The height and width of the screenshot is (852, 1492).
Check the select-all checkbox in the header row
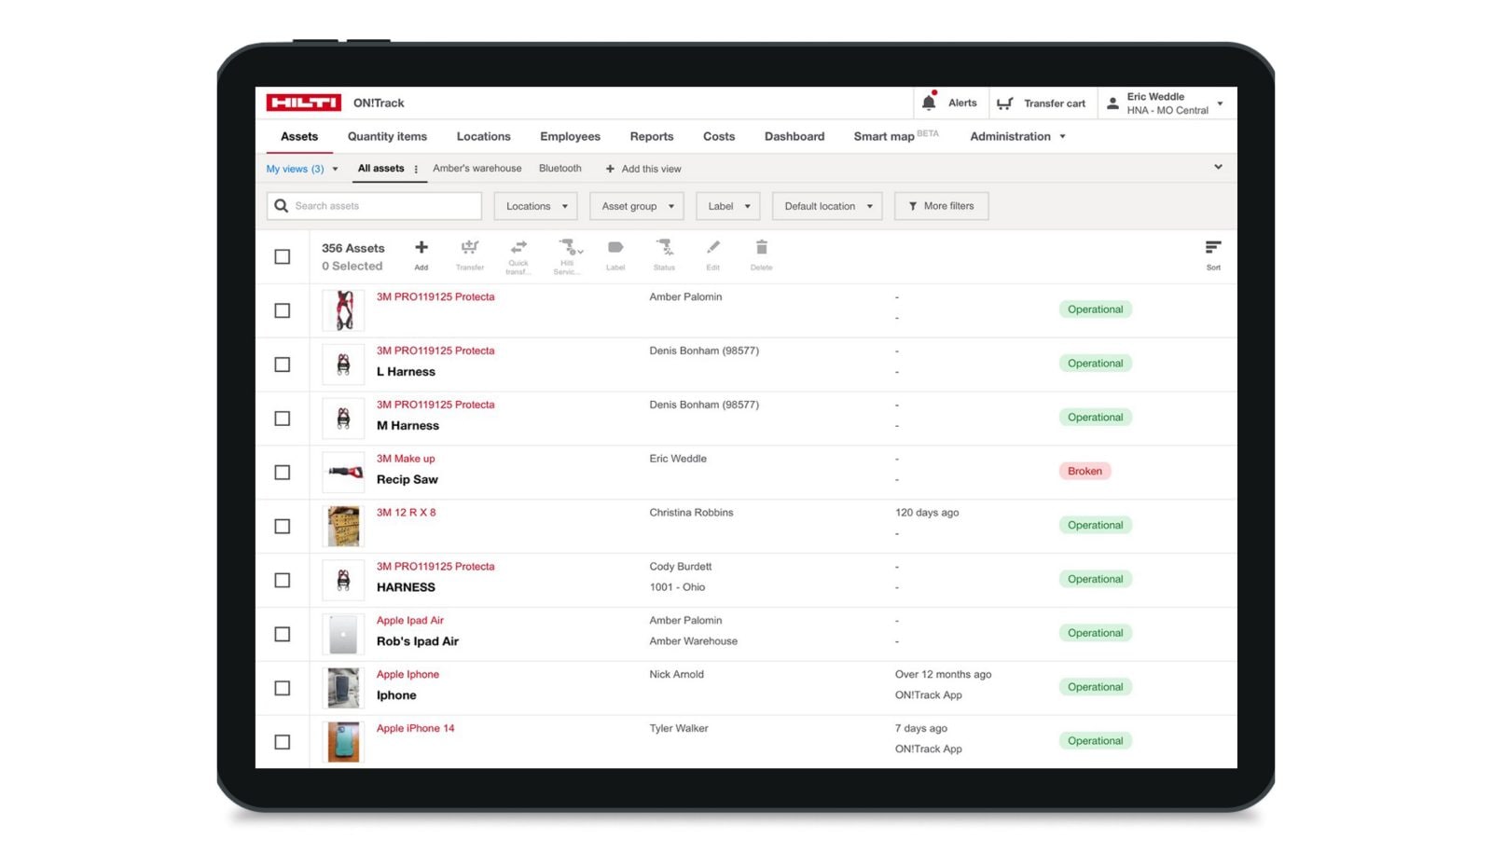point(283,256)
